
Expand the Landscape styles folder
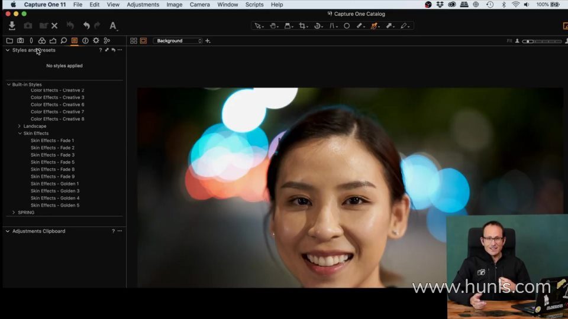pyautogui.click(x=20, y=126)
